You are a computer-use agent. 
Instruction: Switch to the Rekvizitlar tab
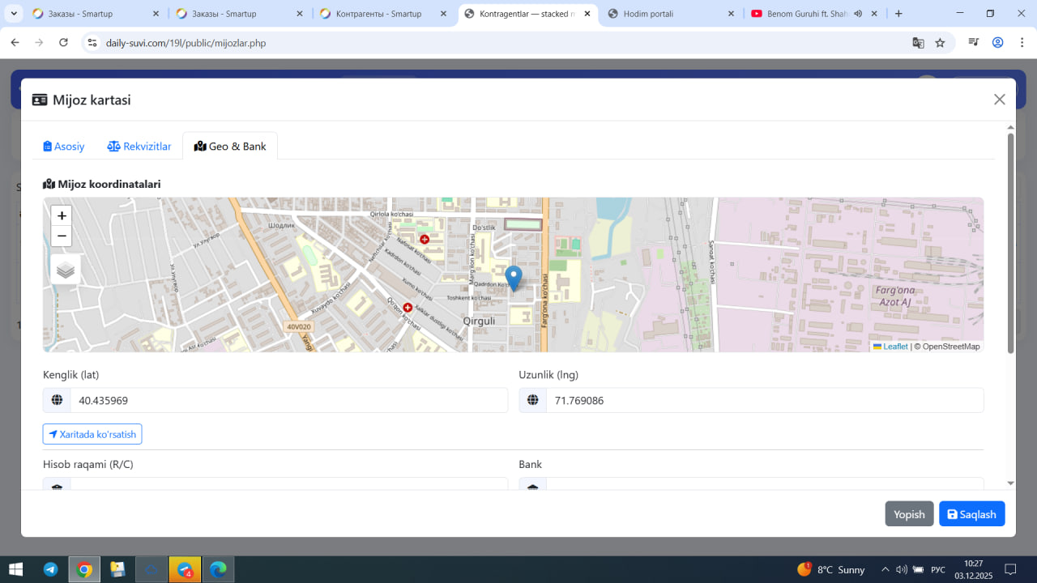click(x=139, y=147)
